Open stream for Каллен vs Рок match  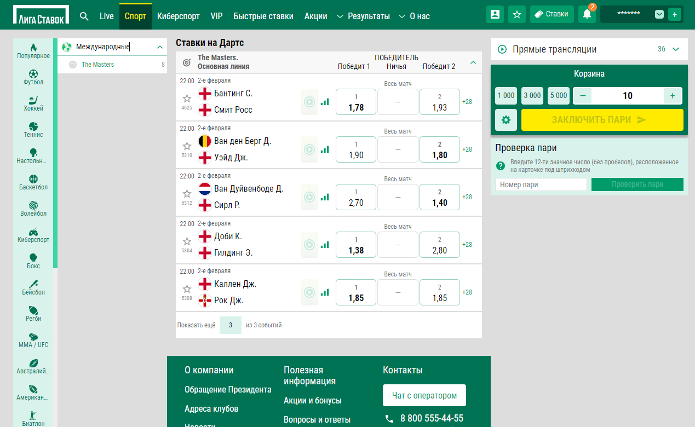[x=309, y=292]
